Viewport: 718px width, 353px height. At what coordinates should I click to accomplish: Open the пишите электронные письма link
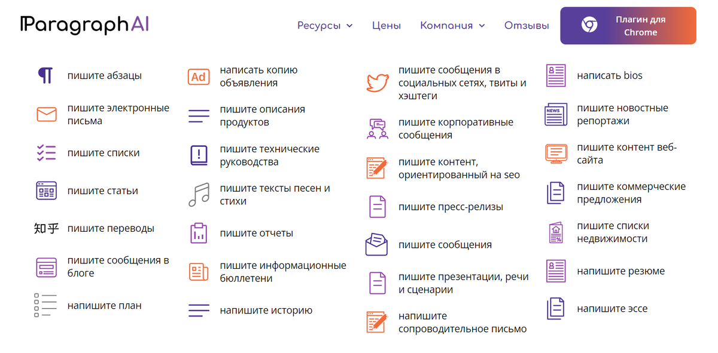pos(118,114)
